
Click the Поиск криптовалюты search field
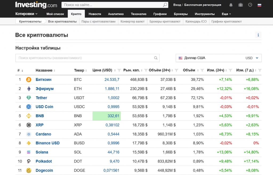85,58
